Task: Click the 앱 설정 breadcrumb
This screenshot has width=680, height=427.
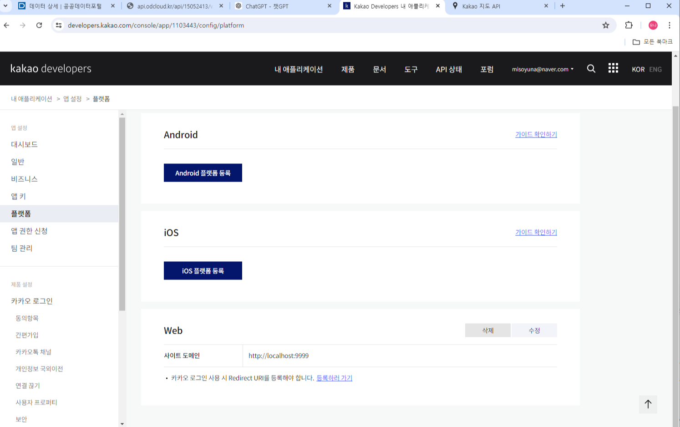Action: pyautogui.click(x=72, y=99)
